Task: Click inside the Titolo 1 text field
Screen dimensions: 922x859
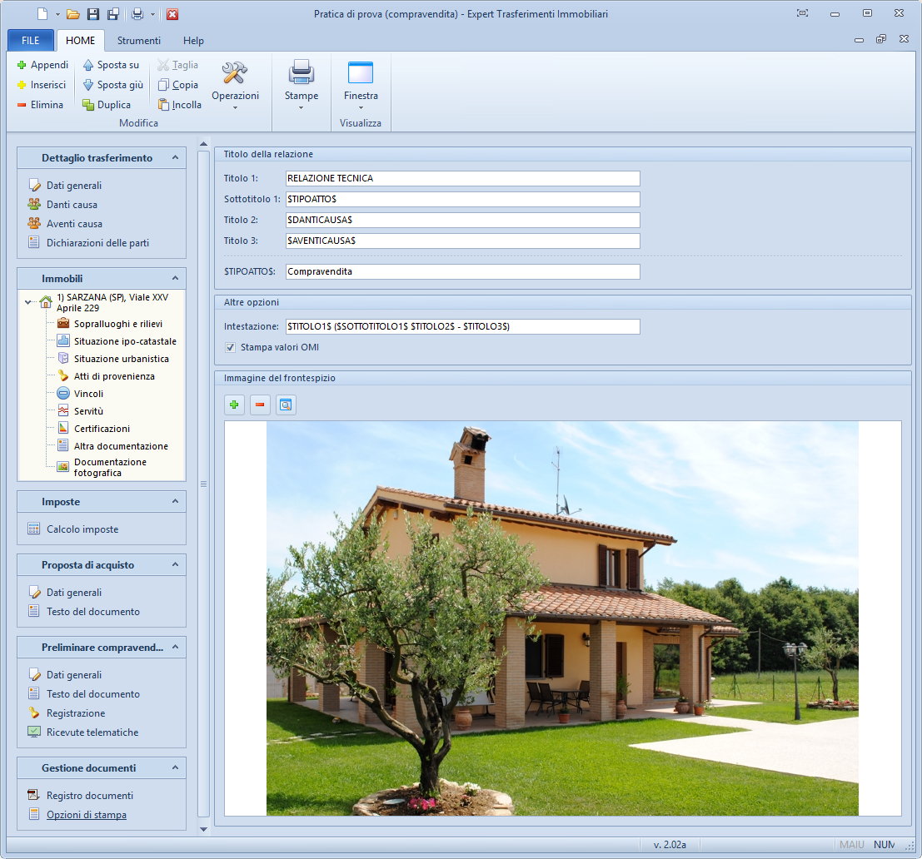Action: [462, 178]
